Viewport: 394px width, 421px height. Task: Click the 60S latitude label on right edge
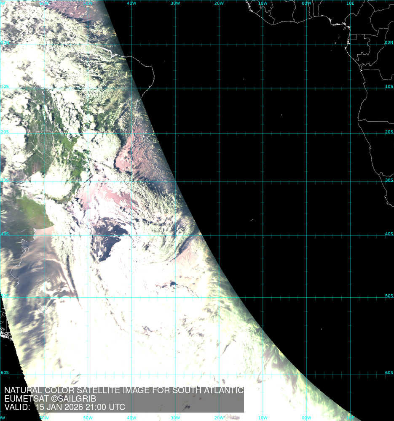coord(389,373)
